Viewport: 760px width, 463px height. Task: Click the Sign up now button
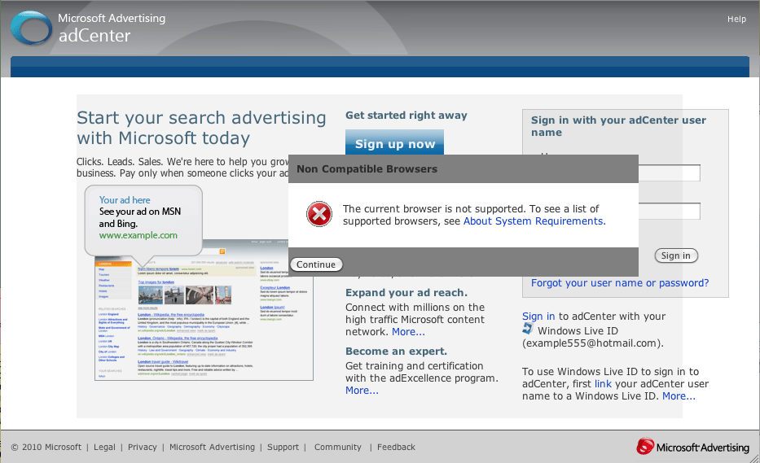394,143
